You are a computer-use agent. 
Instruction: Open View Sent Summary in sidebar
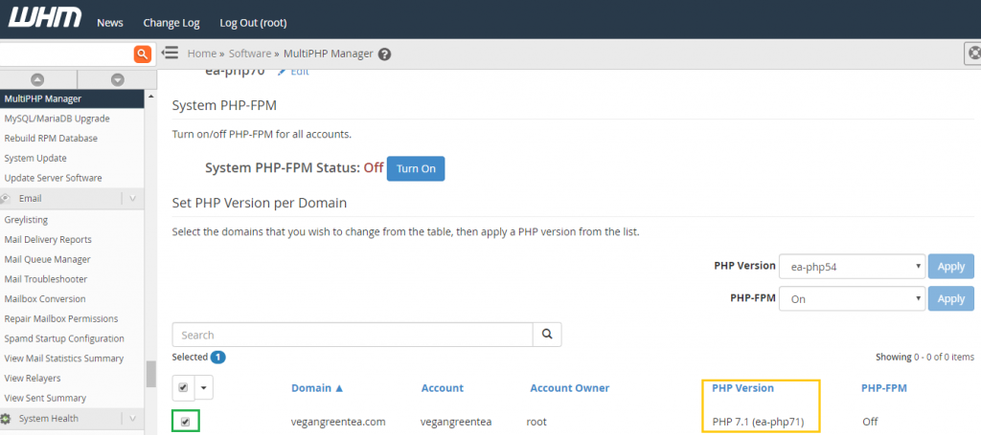tap(45, 398)
